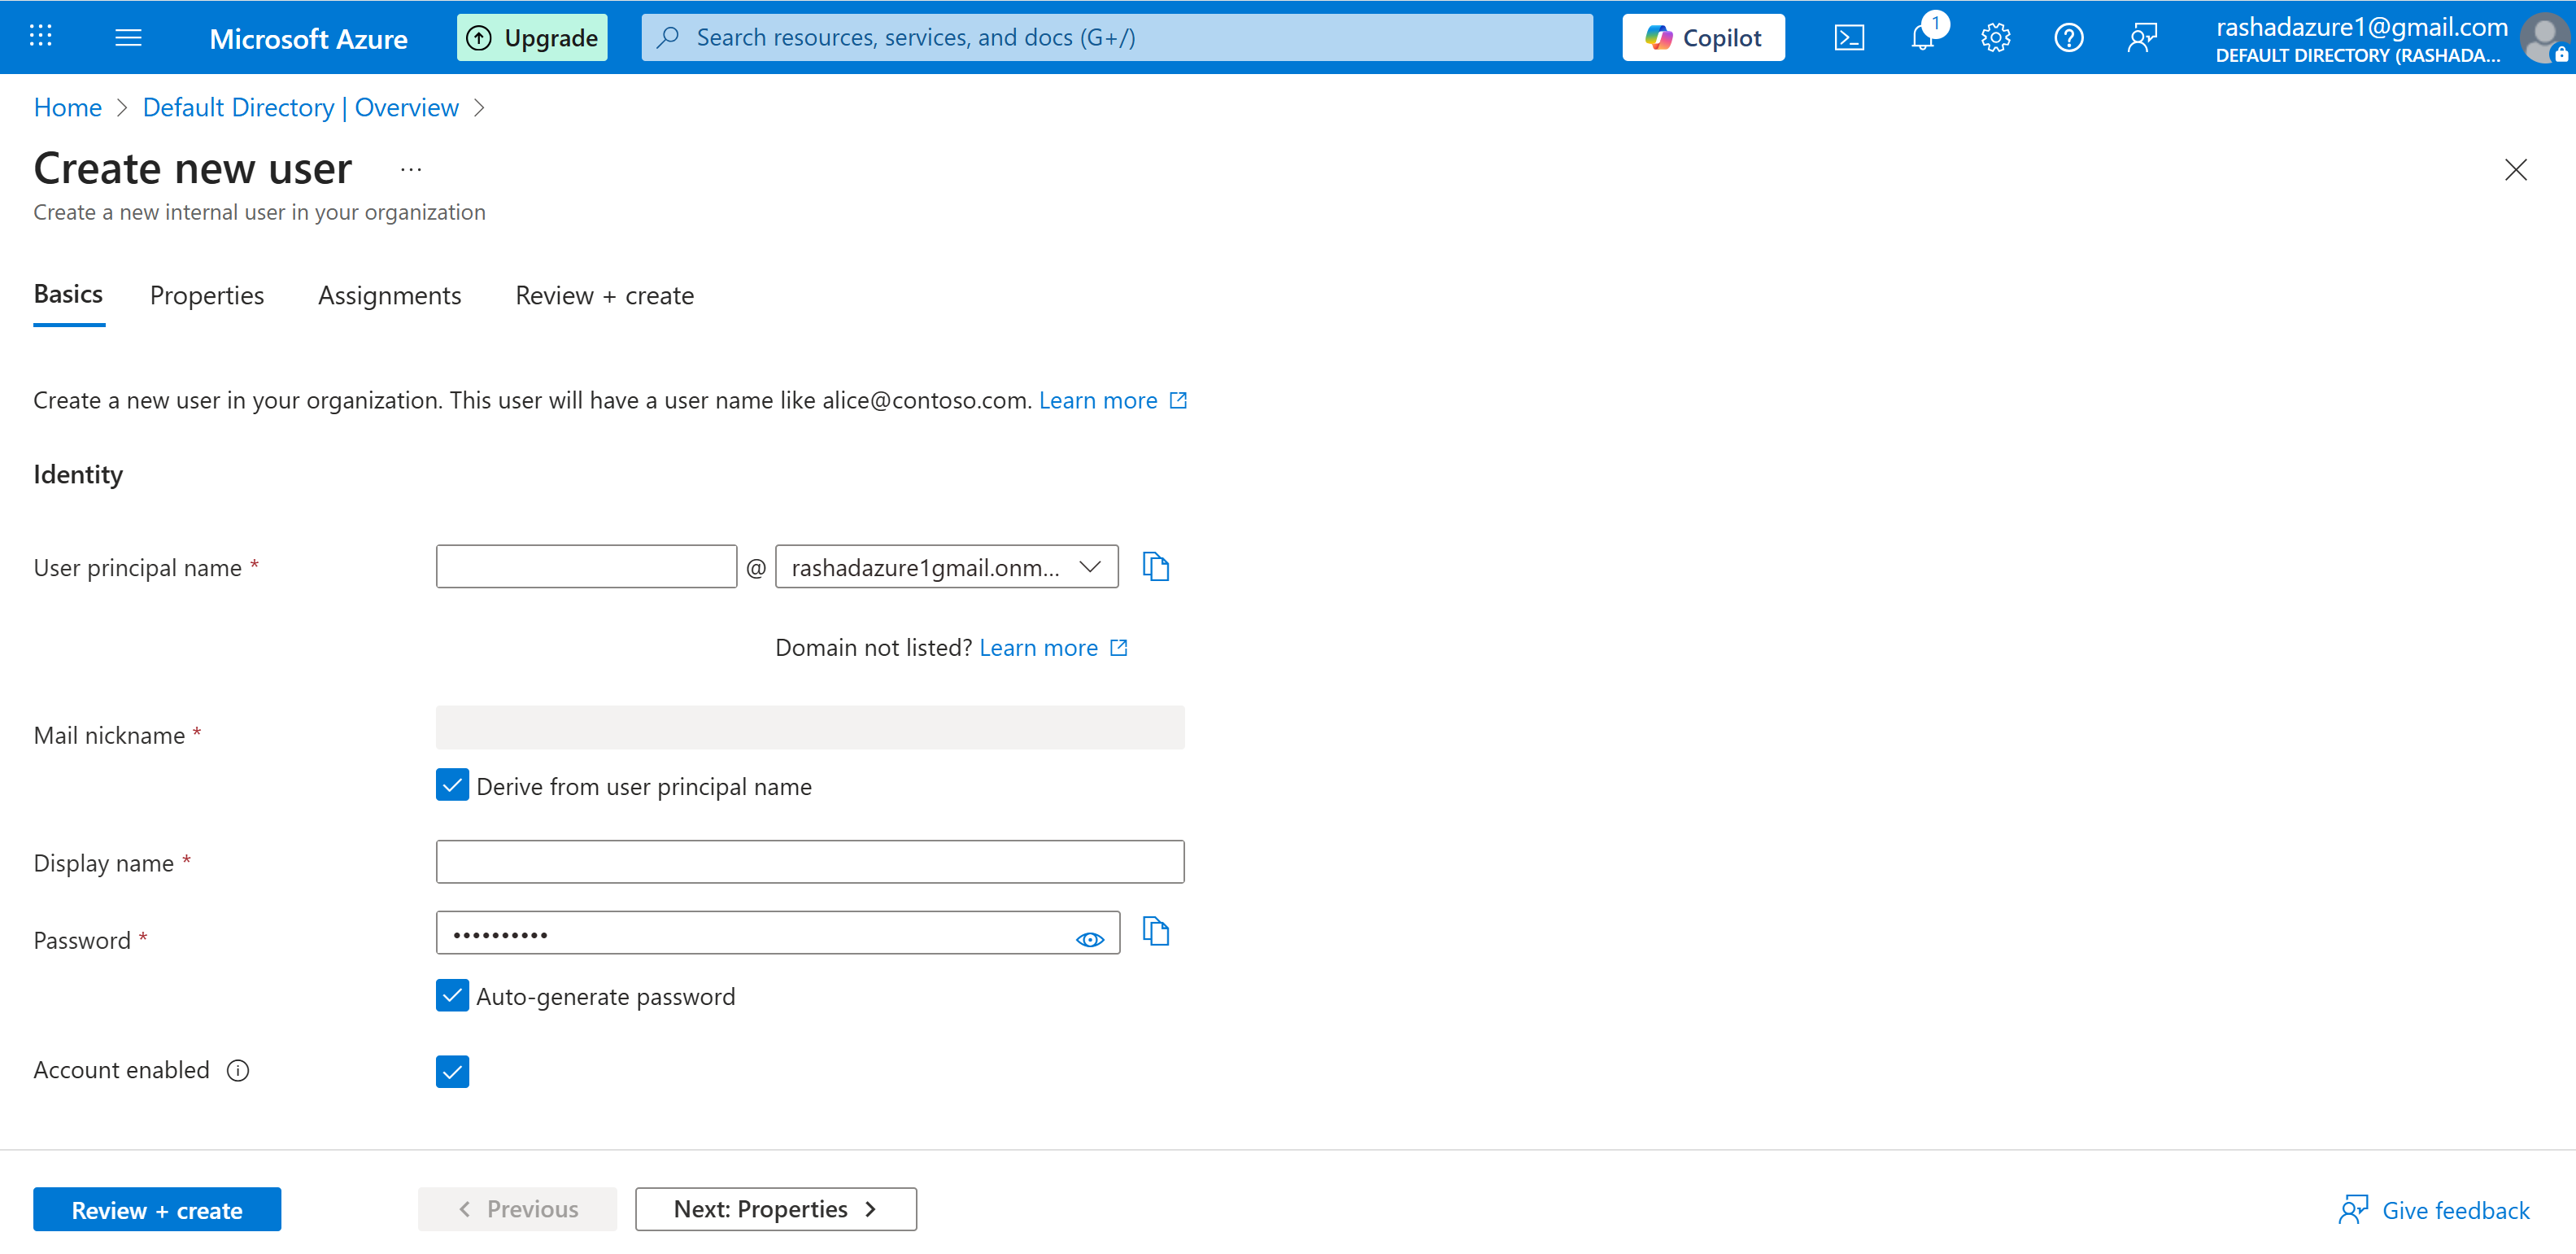
Task: Show info for Account enabled
Action: click(238, 1071)
